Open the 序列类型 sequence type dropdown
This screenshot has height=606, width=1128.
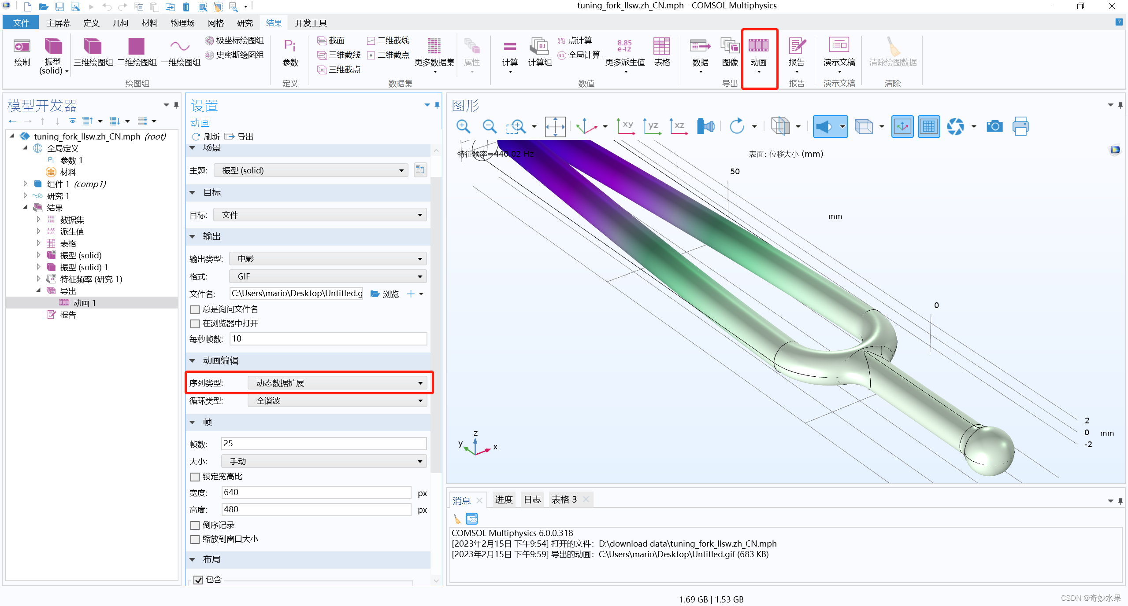(337, 383)
